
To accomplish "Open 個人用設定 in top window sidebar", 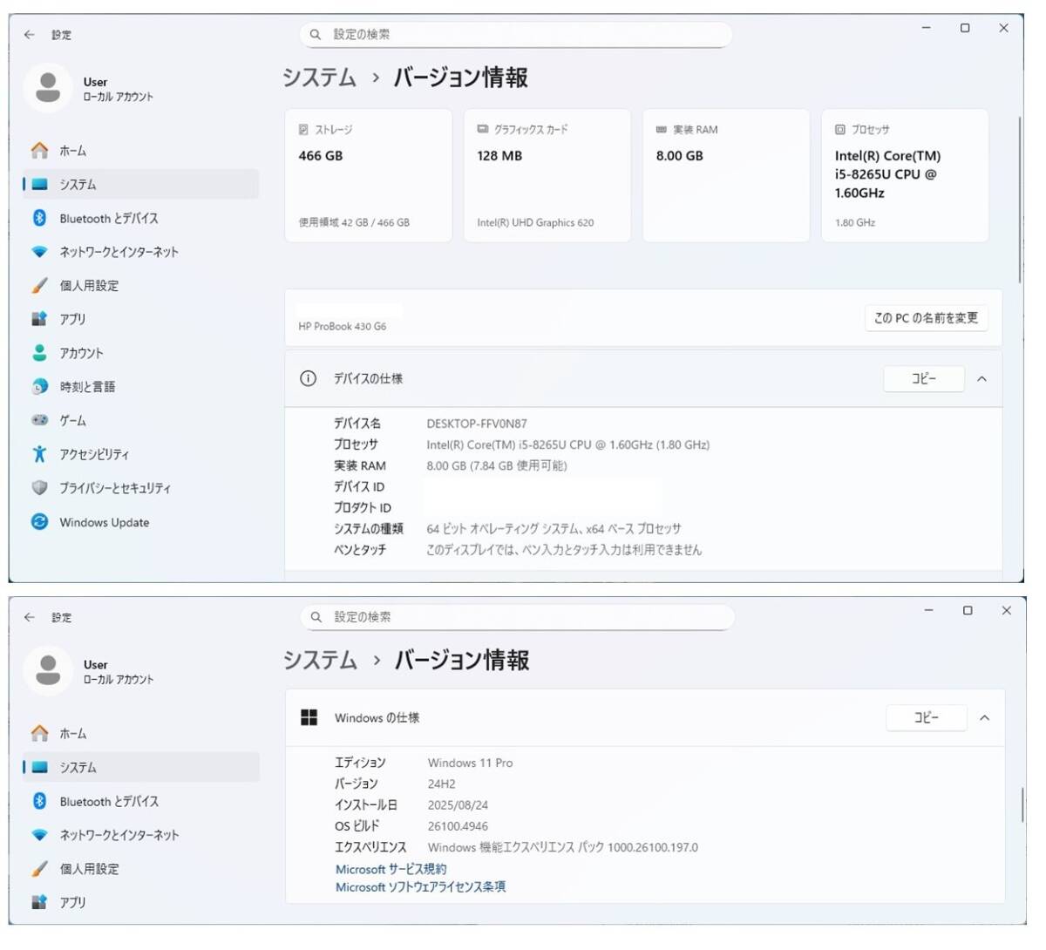I will coord(141,286).
